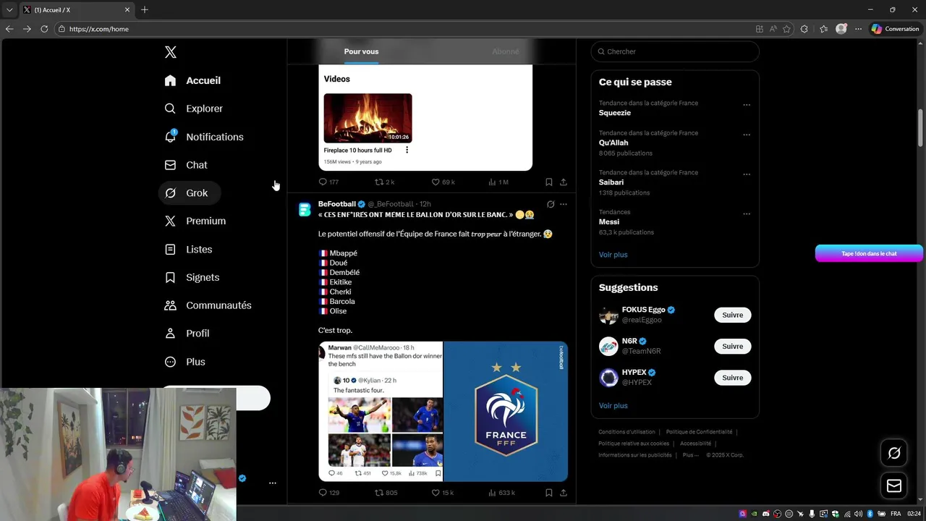
Task: Open a new browser tab
Action: (145, 9)
